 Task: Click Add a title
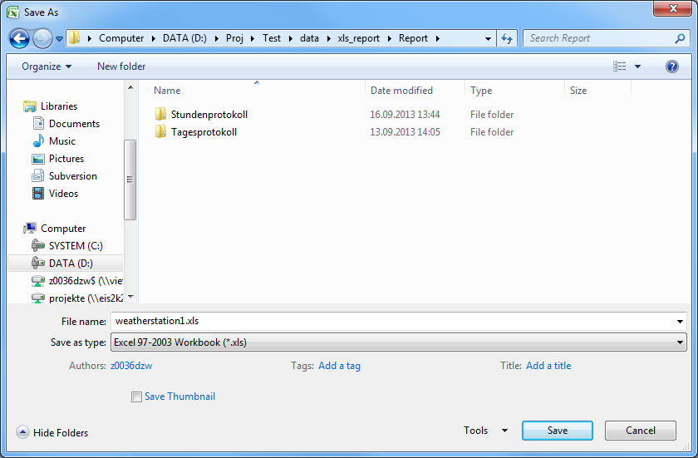coord(548,366)
